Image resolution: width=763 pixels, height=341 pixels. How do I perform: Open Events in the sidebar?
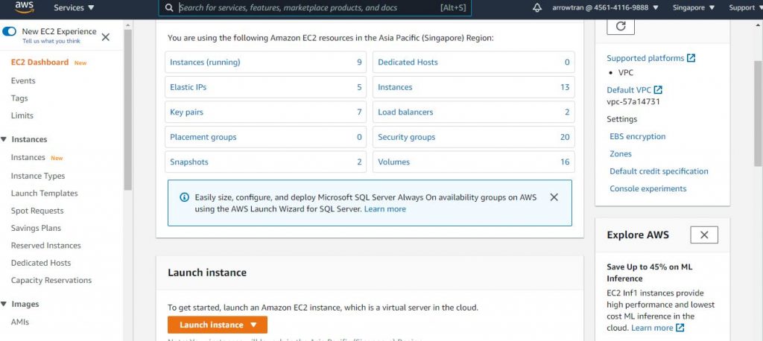pyautogui.click(x=23, y=80)
